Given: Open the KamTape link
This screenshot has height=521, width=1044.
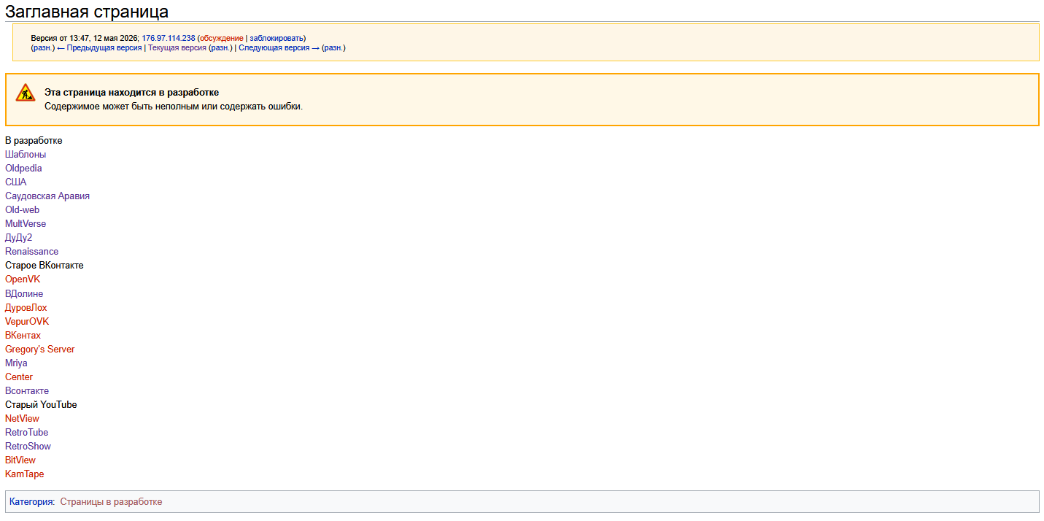Looking at the screenshot, I should tap(24, 474).
